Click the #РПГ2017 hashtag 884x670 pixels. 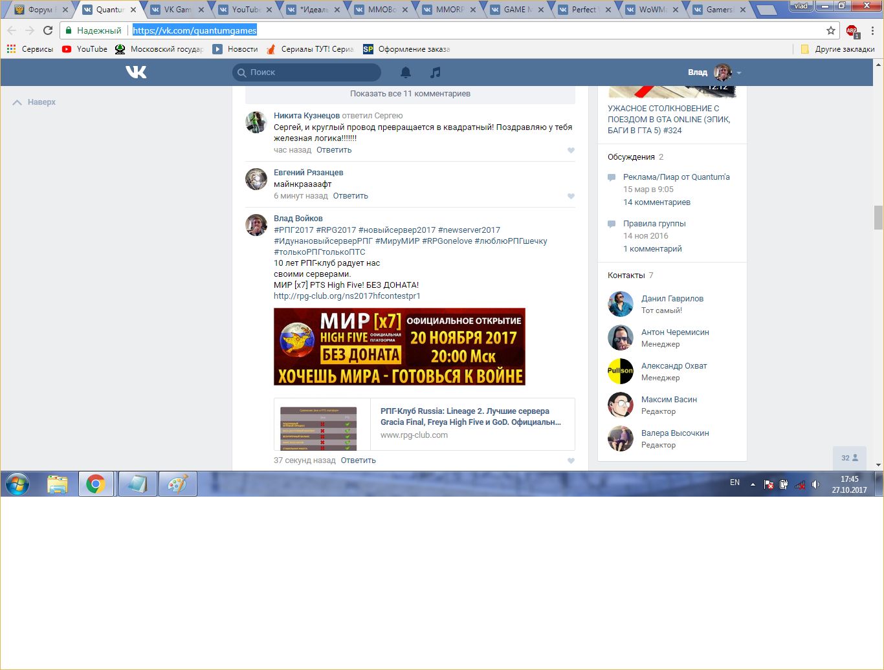pos(294,230)
